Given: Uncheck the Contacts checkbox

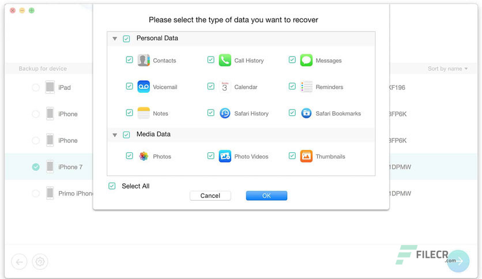Looking at the screenshot, I should pyautogui.click(x=129, y=59).
